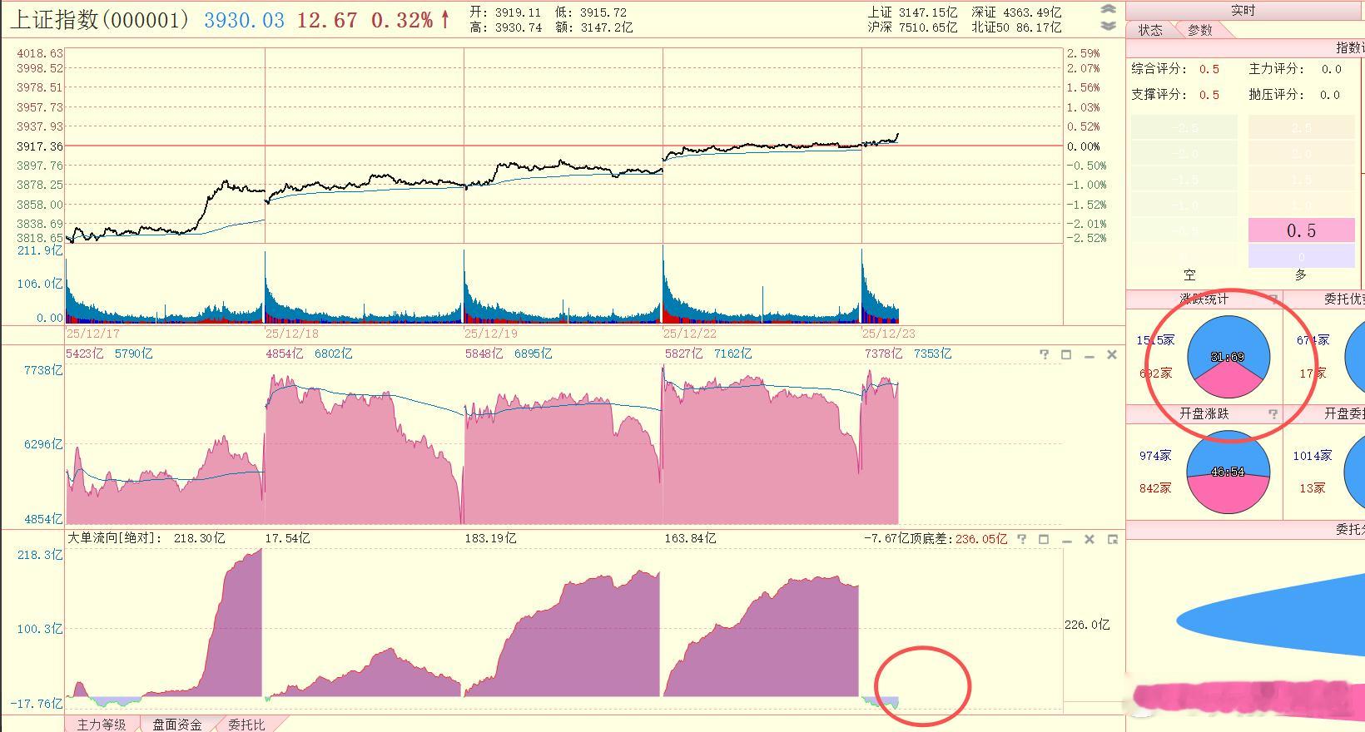Click the 842家 count
1365x732 pixels.
(x=1155, y=488)
